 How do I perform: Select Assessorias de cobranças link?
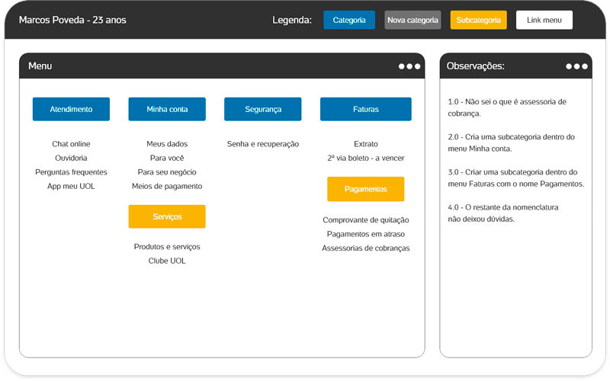365,248
